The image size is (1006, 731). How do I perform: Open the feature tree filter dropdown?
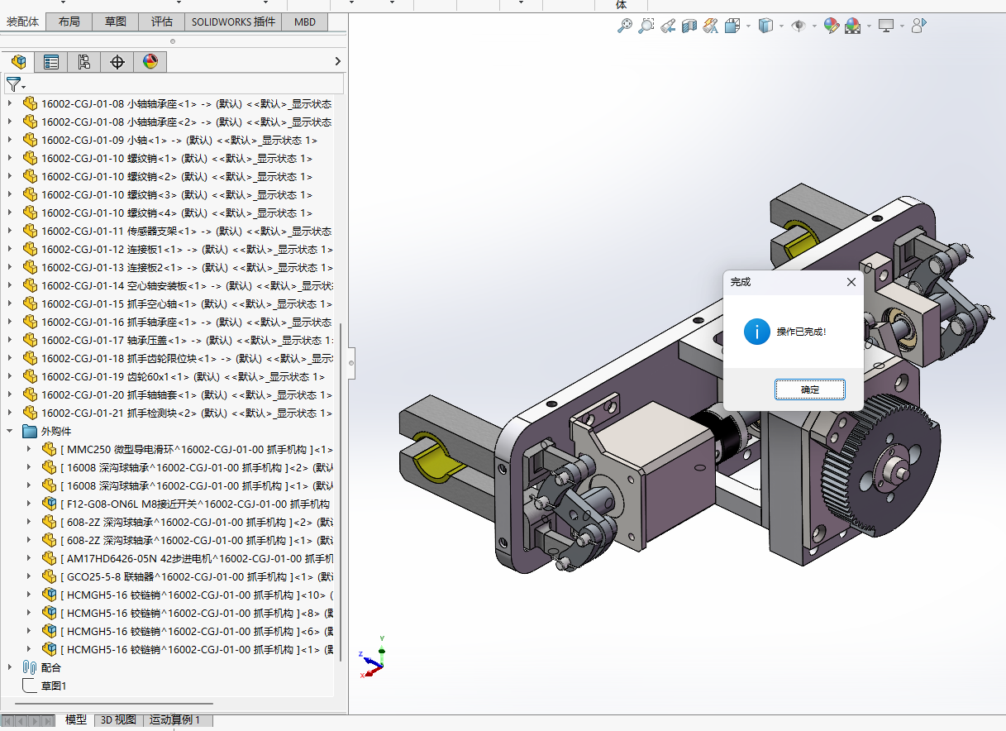pyautogui.click(x=16, y=84)
